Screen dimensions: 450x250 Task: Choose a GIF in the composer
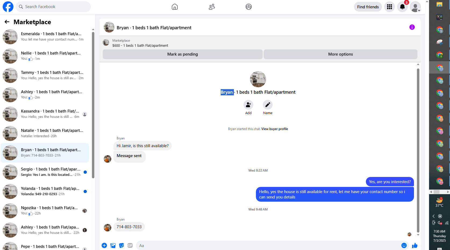(130, 245)
